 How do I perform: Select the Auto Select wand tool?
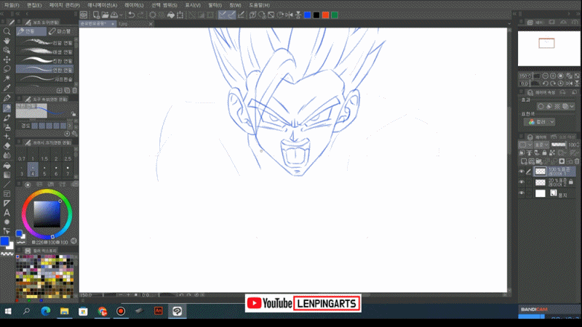(x=7, y=78)
